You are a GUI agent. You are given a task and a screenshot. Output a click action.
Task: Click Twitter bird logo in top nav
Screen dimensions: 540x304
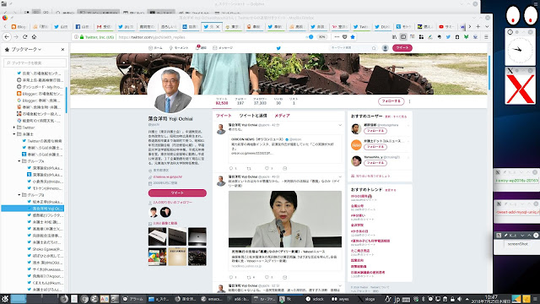pos(278,48)
